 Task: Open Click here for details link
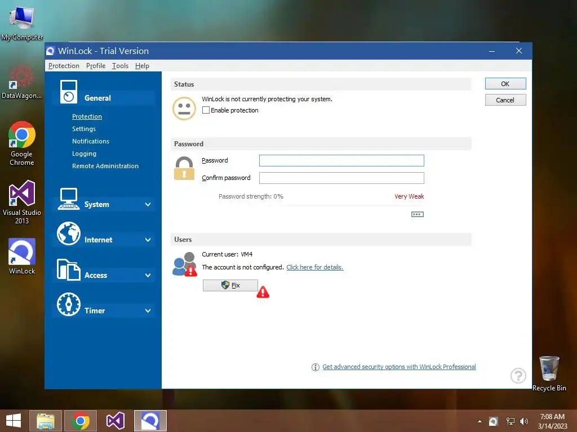pyautogui.click(x=314, y=267)
